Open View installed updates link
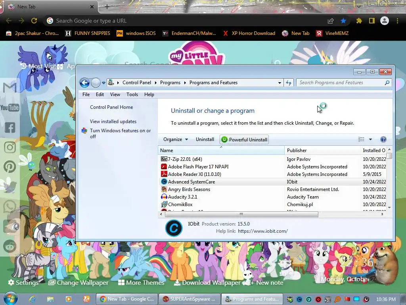Screen dimensions: 406x305 (x=113, y=122)
